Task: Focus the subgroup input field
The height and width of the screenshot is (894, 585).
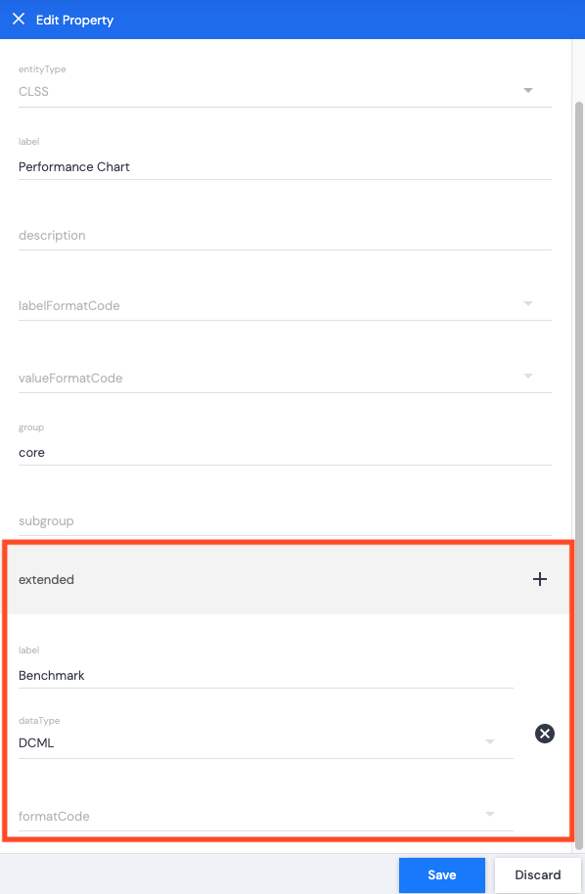Action: click(x=285, y=521)
